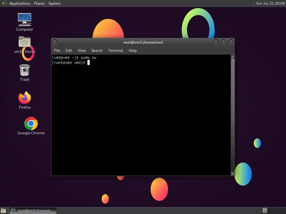This screenshot has width=286, height=214.
Task: Open vm3's Home folder icon
Action: (x=25, y=45)
